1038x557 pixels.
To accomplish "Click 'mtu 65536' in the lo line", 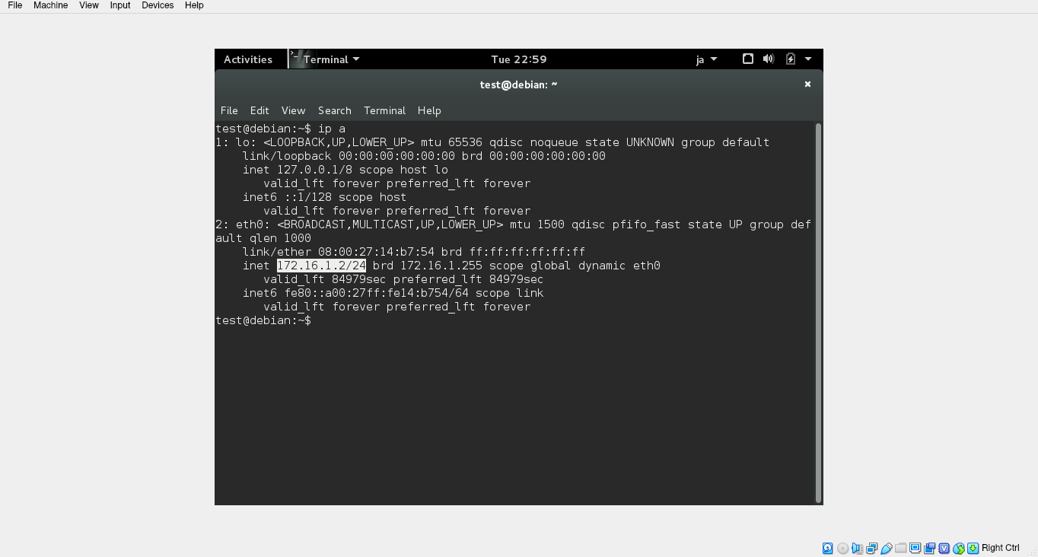I will click(451, 142).
